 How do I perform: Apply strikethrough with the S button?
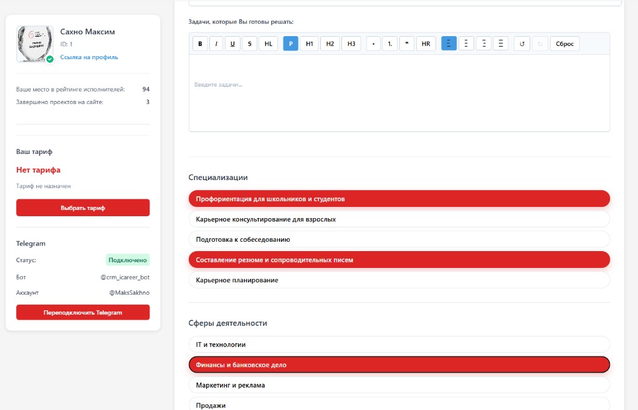click(249, 44)
